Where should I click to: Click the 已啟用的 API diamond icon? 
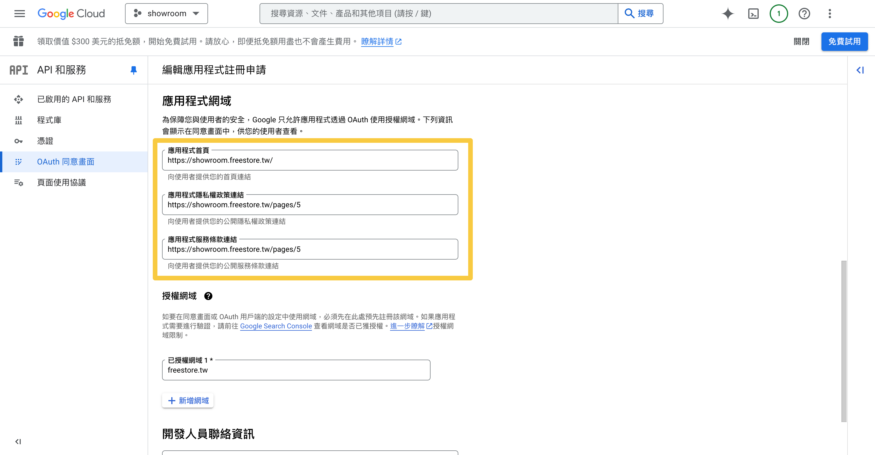coord(18,99)
